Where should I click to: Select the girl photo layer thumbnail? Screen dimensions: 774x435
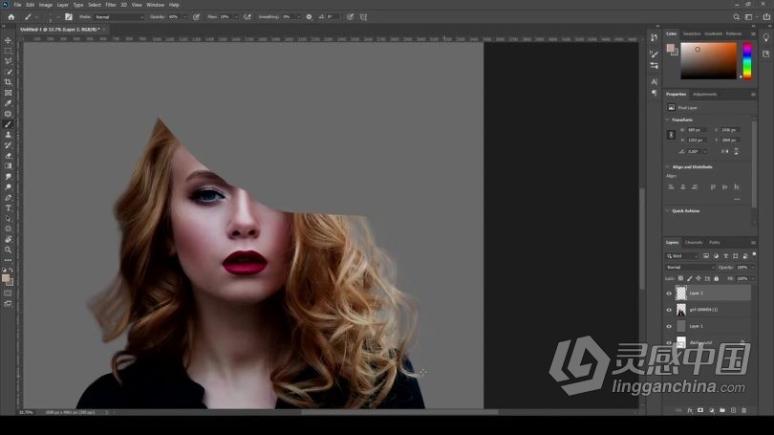click(x=681, y=310)
